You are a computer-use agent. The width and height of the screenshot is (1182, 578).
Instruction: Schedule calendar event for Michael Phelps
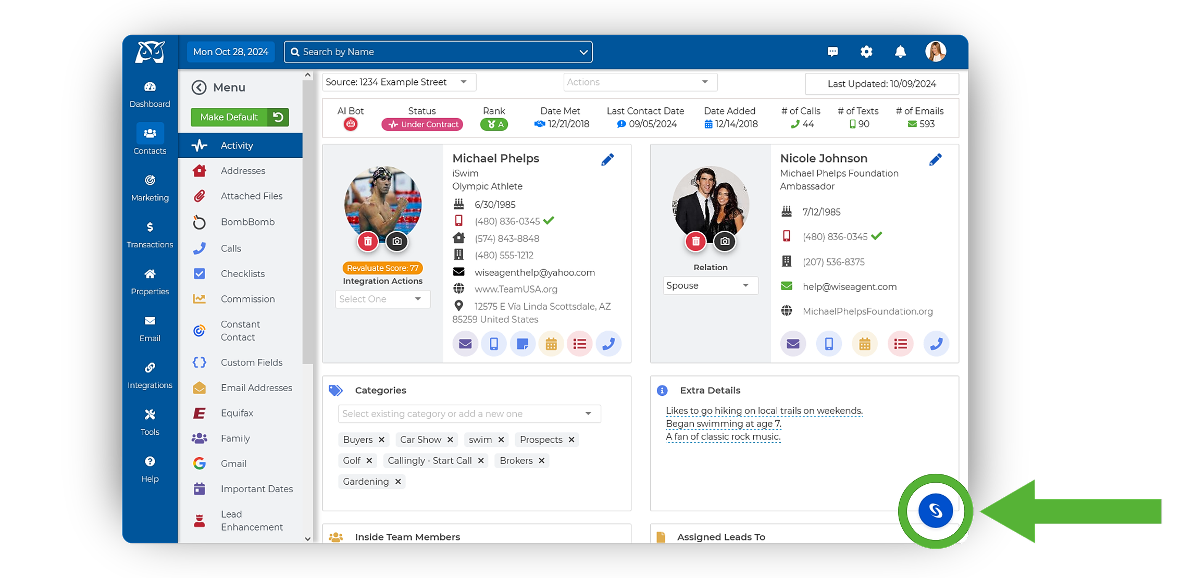(x=551, y=344)
